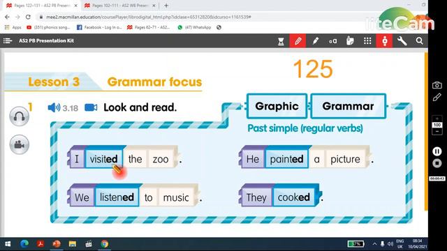Screen dimensions: 447x251
Task: Open the phonics song YouTube bookmark
Action: pos(48,27)
